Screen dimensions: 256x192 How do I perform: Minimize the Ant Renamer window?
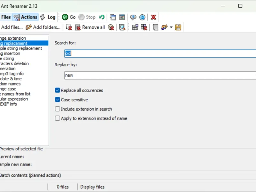click(x=223, y=6)
